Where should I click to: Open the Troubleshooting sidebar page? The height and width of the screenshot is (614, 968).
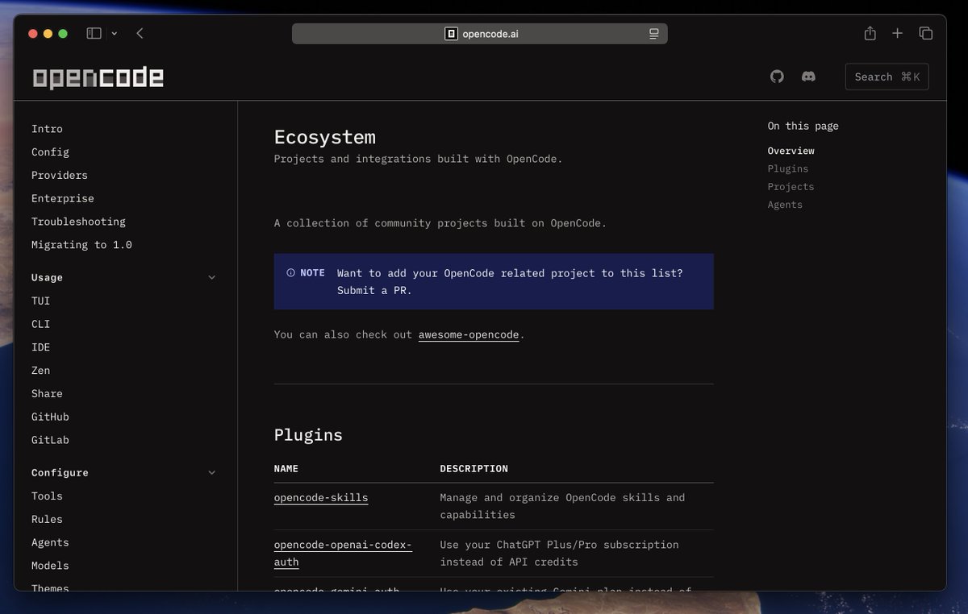click(78, 222)
